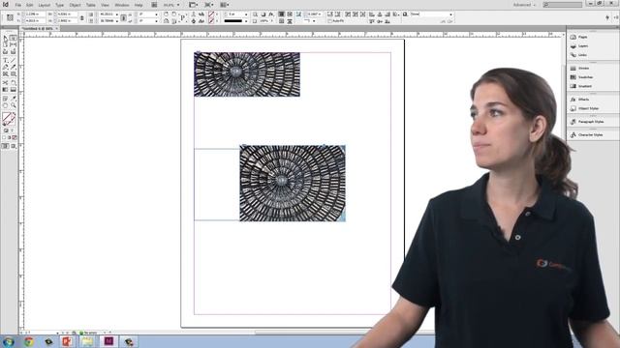The width and height of the screenshot is (620, 348).
Task: Click the search field in application bar
Action: 563,5
